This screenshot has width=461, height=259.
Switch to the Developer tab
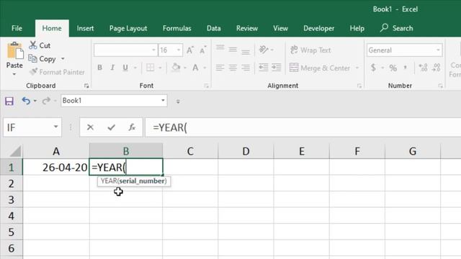318,28
